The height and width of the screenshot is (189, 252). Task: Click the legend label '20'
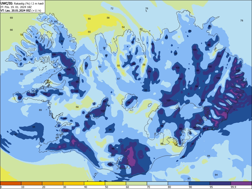[x=44, y=187]
